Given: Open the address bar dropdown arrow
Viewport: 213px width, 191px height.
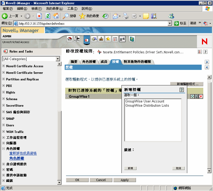Looking at the screenshot, I should [170, 23].
